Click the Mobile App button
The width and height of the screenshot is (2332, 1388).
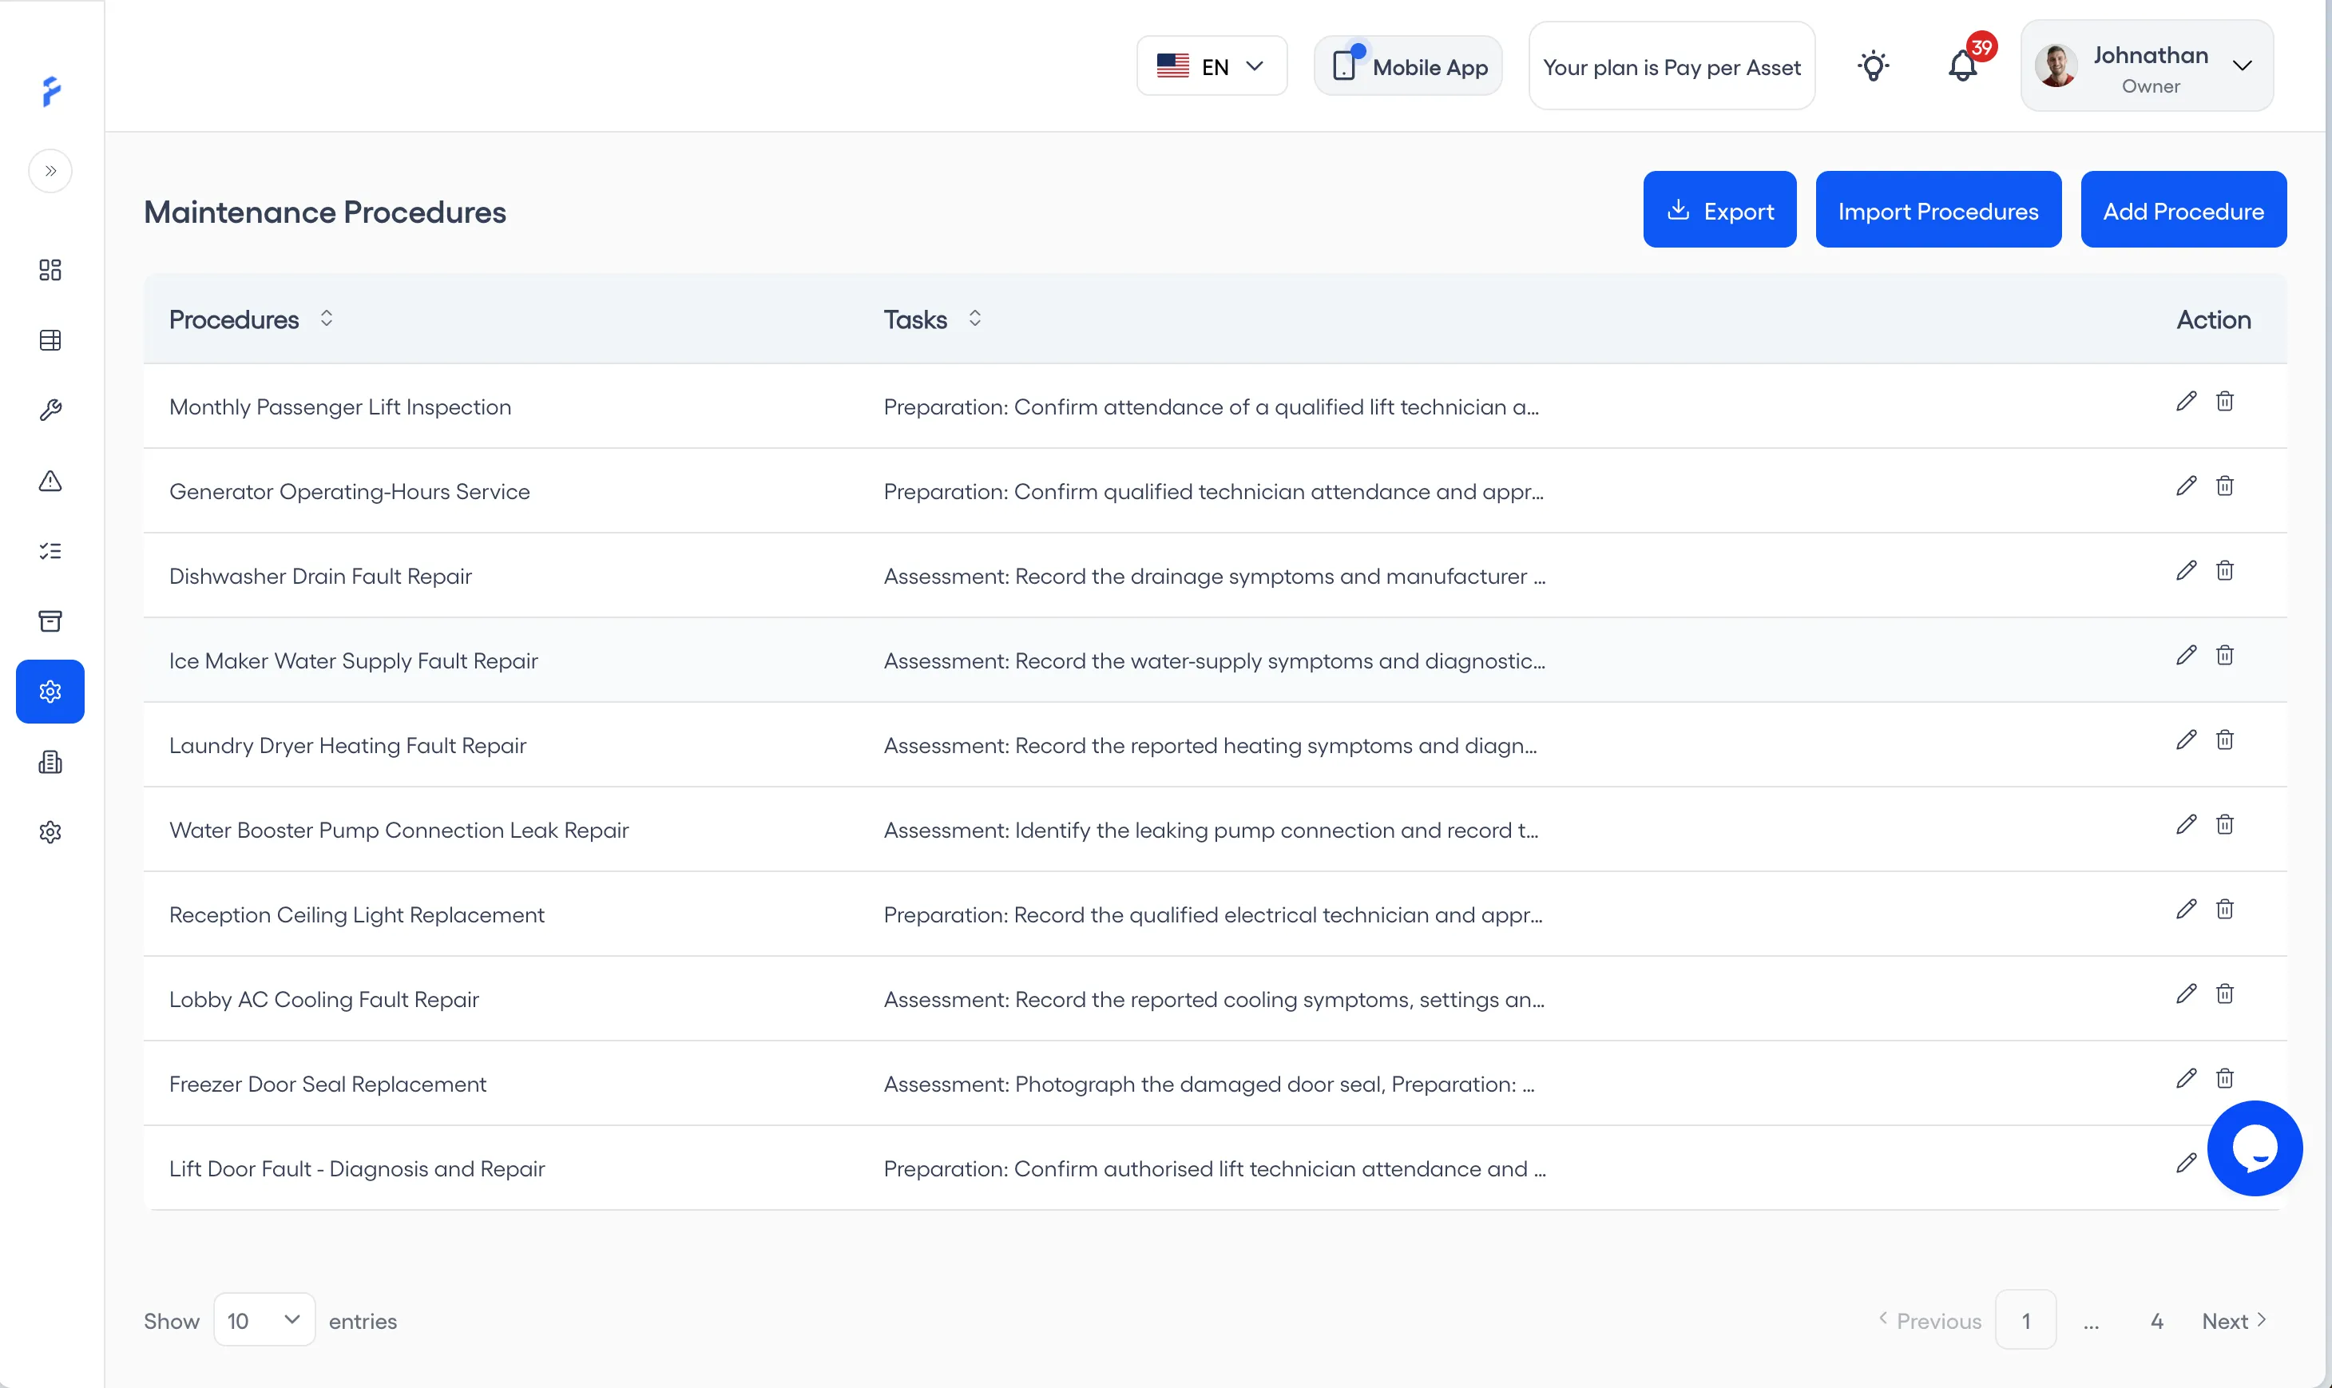(1408, 66)
